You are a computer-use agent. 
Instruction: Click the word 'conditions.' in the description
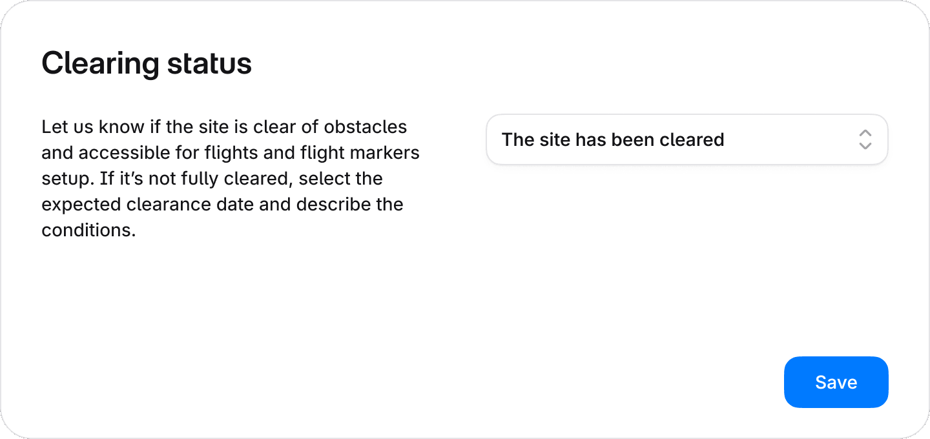pyautogui.click(x=88, y=230)
